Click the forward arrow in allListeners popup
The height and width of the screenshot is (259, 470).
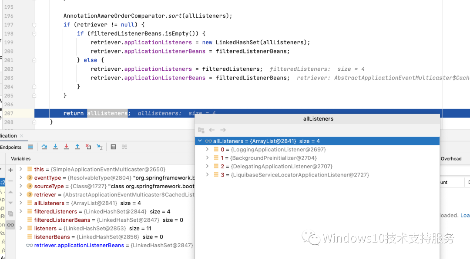[x=223, y=130]
